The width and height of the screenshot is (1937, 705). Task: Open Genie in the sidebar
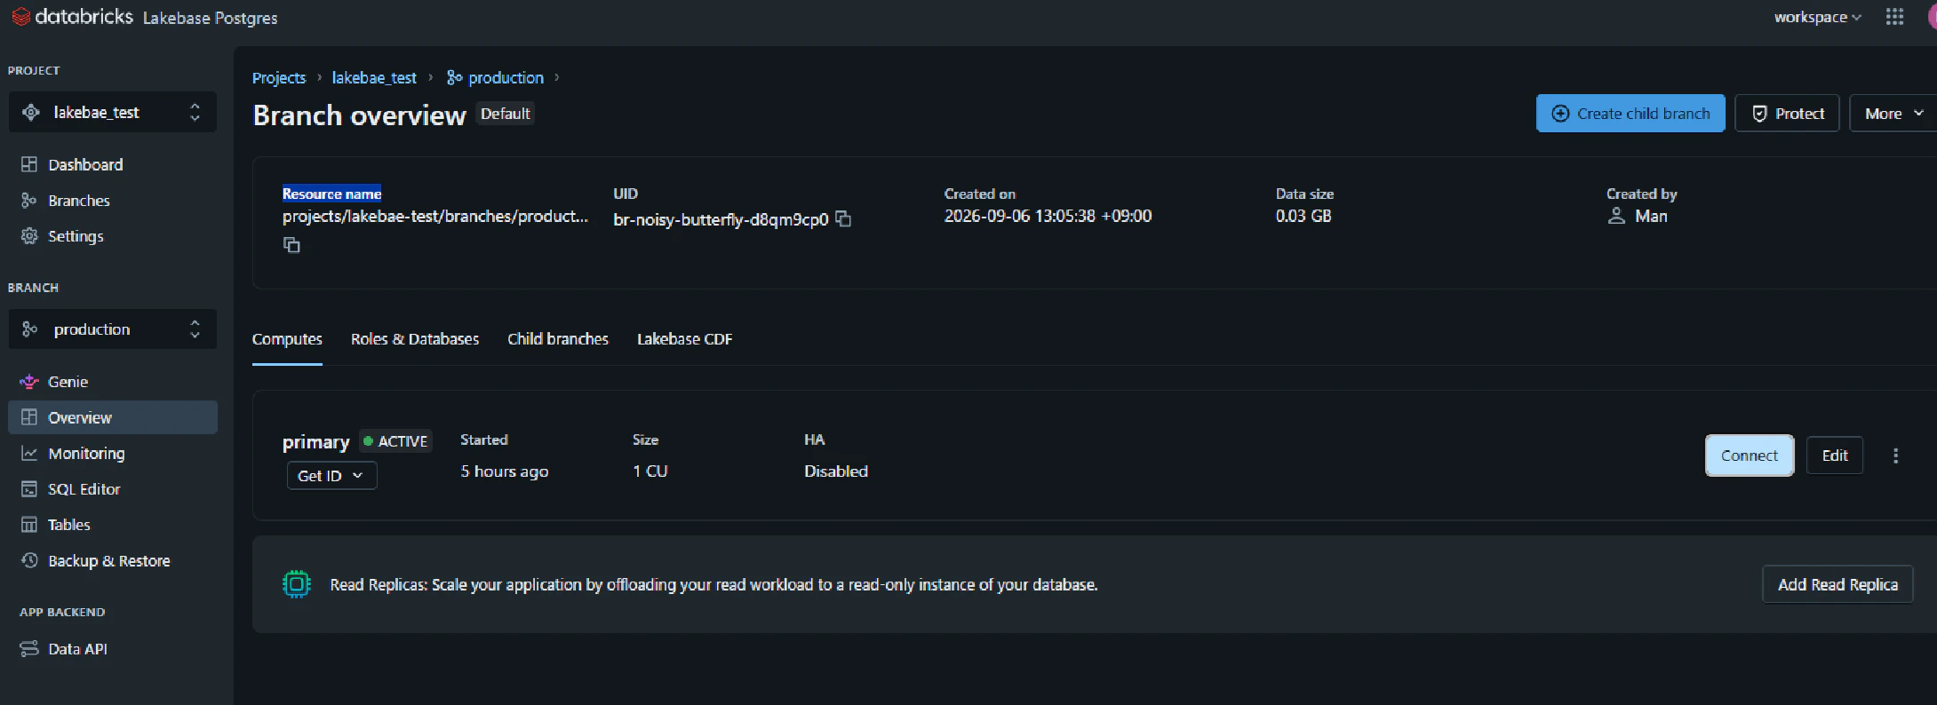[x=113, y=382]
